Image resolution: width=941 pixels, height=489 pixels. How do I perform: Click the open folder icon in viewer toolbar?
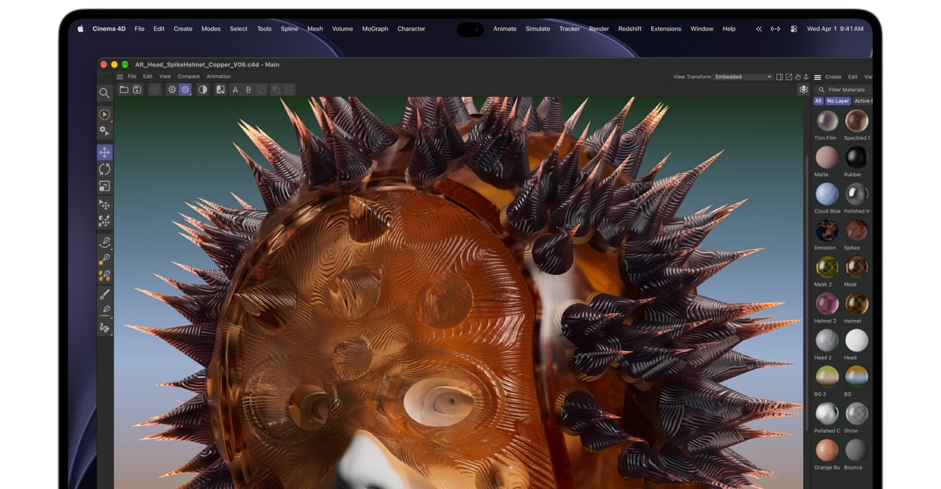[124, 89]
